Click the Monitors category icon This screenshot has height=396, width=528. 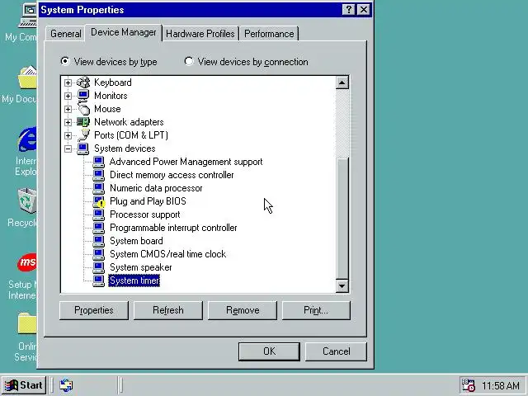(x=83, y=96)
